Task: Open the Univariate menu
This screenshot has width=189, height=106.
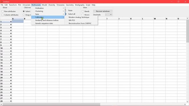Action: (x=26, y=5)
